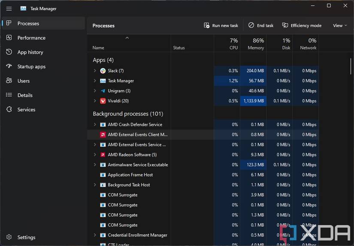Screen dimensions: 354x246
Task: Collapse columns with the sort arrow above Name
Action: click(127, 38)
